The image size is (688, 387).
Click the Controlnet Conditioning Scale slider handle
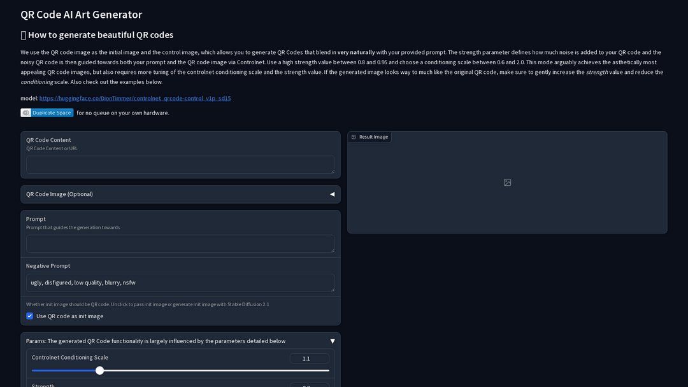tap(100, 370)
